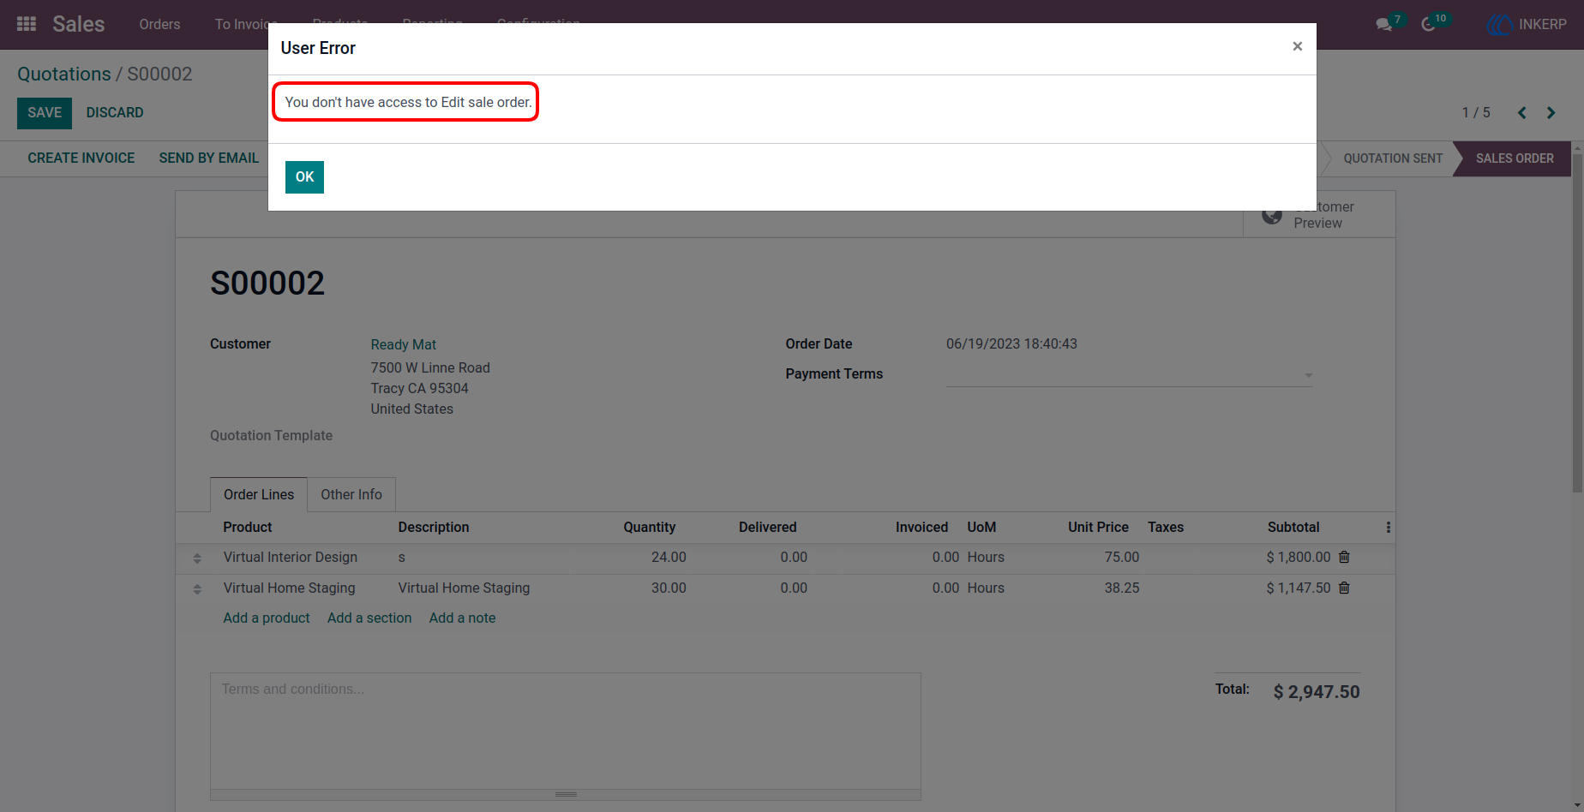The height and width of the screenshot is (812, 1584).
Task: Select the SALES ORDER status stage
Action: point(1514,158)
